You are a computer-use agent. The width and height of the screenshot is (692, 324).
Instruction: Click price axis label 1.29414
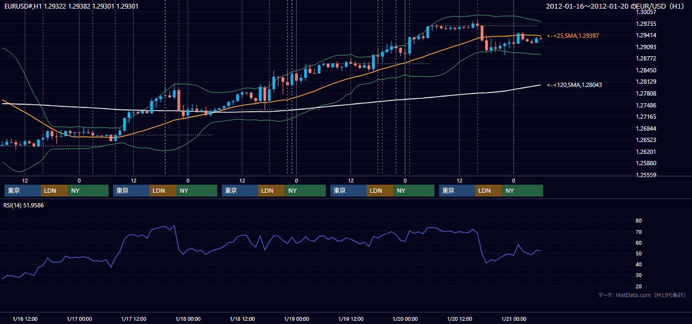[646, 36]
